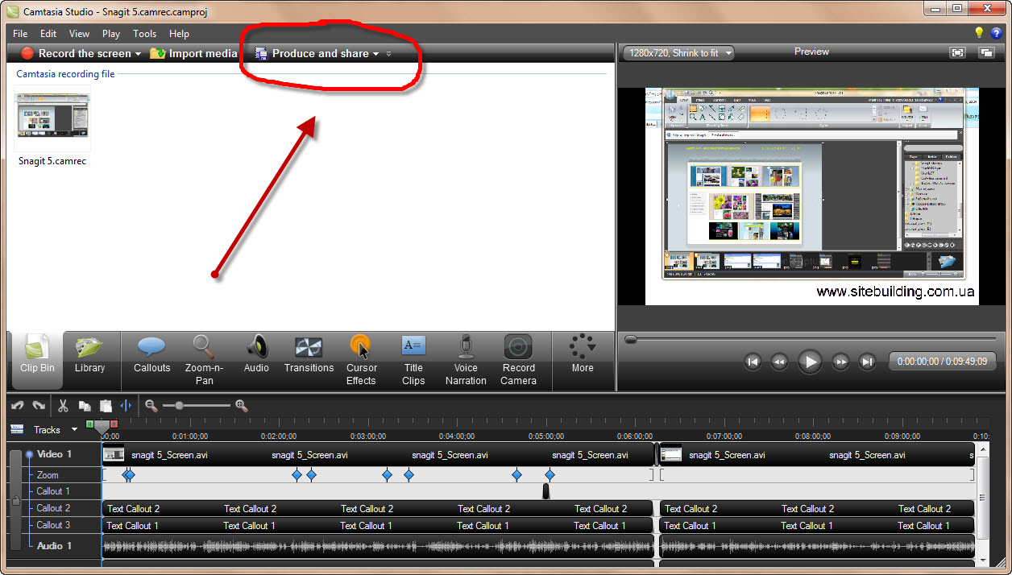This screenshot has width=1012, height=575.
Task: Cut selection with scissors icon
Action: tap(64, 406)
